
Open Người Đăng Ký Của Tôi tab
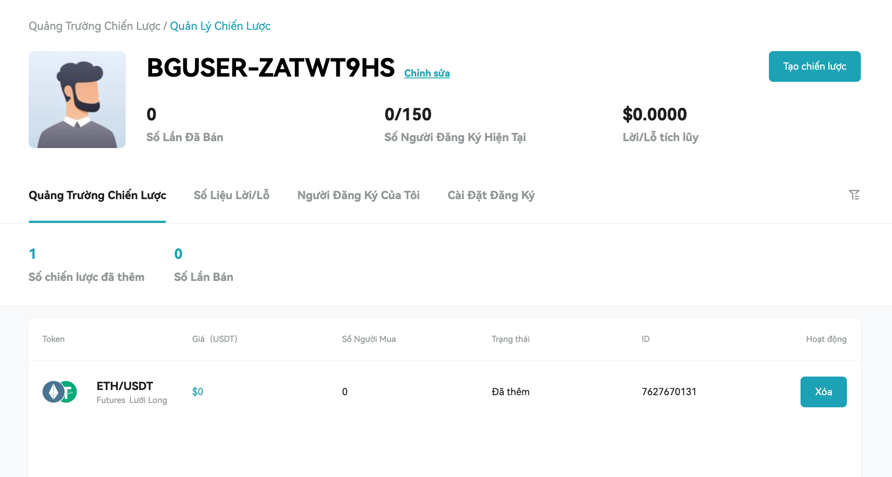click(x=358, y=195)
